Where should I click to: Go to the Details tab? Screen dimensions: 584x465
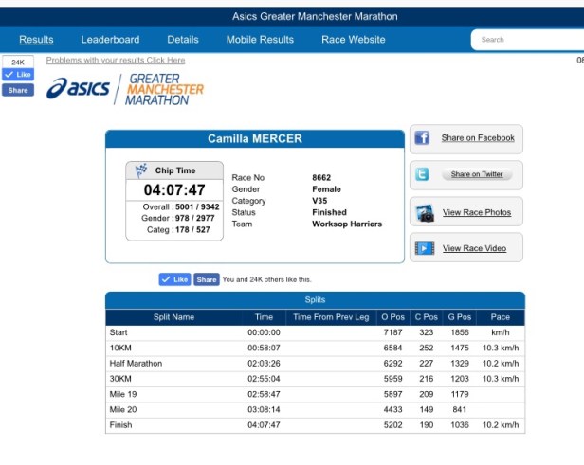coord(183,40)
